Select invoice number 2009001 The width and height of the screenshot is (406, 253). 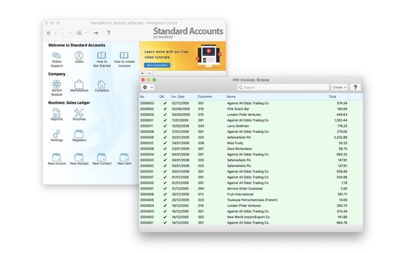(147, 120)
